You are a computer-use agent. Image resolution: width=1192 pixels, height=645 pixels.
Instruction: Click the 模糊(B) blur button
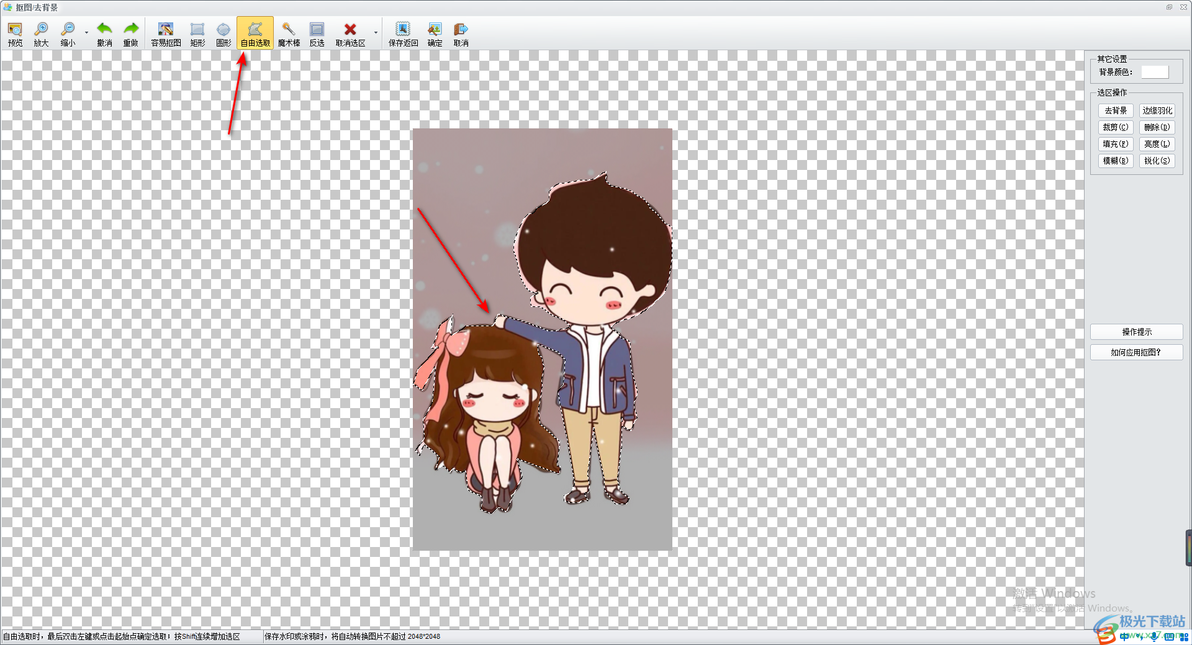pyautogui.click(x=1116, y=161)
